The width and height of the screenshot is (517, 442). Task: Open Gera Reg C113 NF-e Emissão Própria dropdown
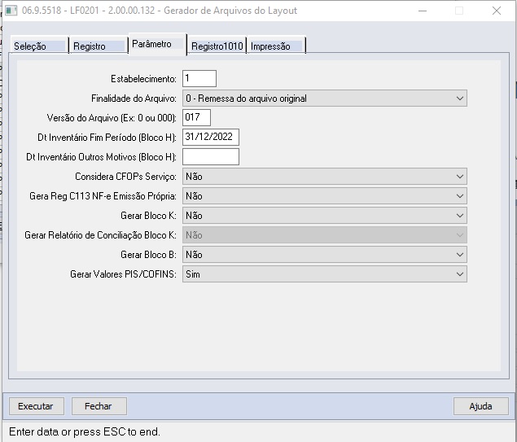tap(325, 196)
